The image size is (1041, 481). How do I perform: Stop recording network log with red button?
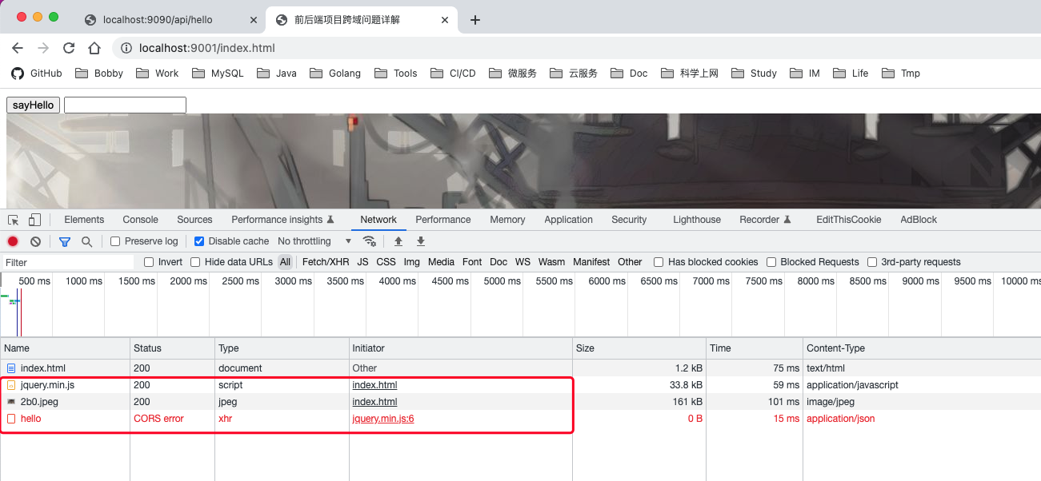13,241
